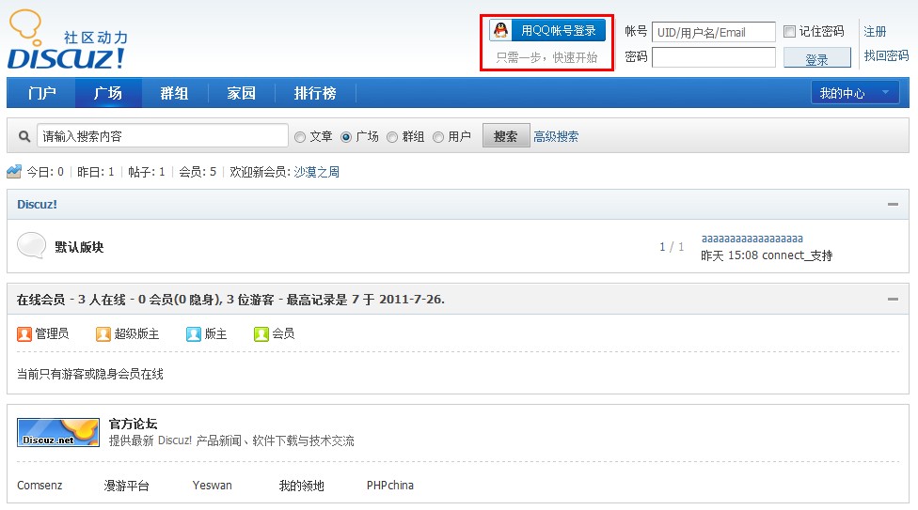
Task: Click the 超级版主 legend icon
Action: click(x=103, y=334)
